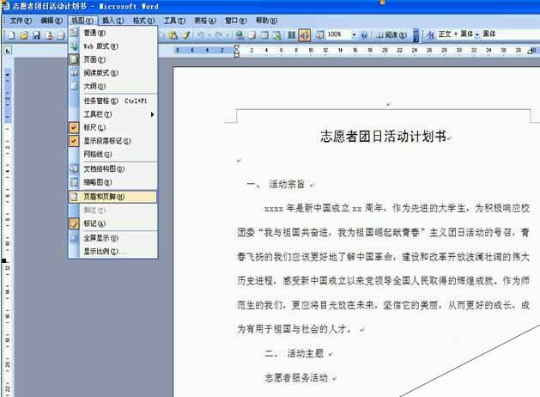This screenshot has width=540, height=397.
Task: Select the Format Painter brush icon
Action: click(x=186, y=35)
